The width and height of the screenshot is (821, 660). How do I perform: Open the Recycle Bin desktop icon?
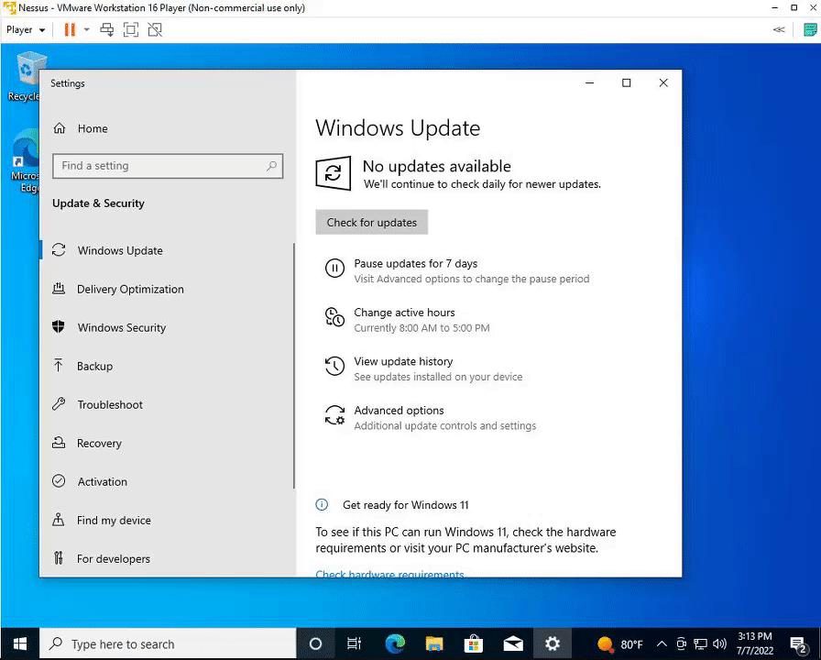pos(25,76)
